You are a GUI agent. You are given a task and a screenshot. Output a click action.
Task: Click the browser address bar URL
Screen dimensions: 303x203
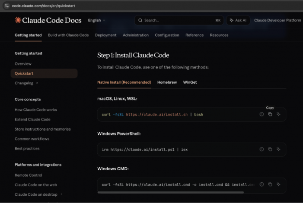[x=44, y=6]
